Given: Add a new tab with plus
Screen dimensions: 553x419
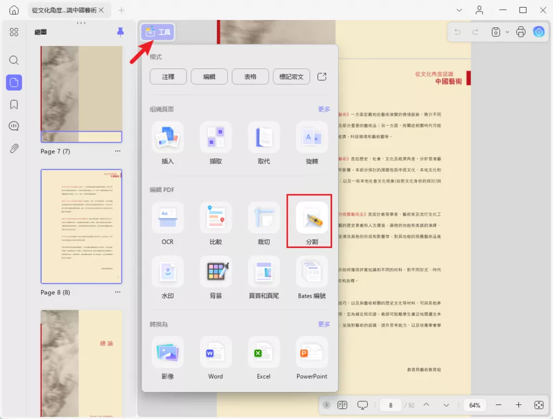Looking at the screenshot, I should pos(122,10).
